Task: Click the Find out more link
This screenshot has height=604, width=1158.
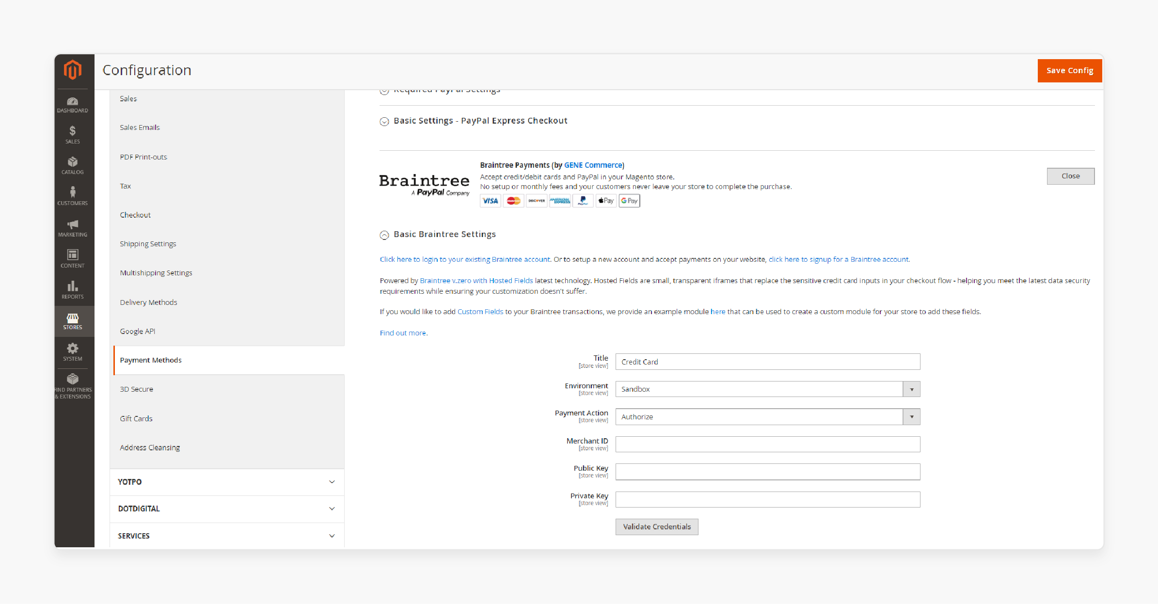Action: click(403, 333)
